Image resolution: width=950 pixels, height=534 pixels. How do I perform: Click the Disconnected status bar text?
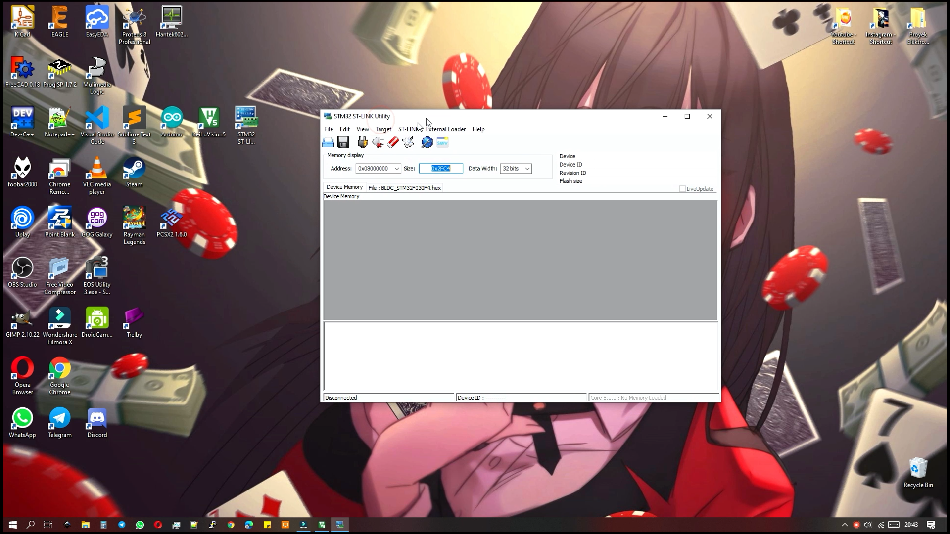point(341,398)
